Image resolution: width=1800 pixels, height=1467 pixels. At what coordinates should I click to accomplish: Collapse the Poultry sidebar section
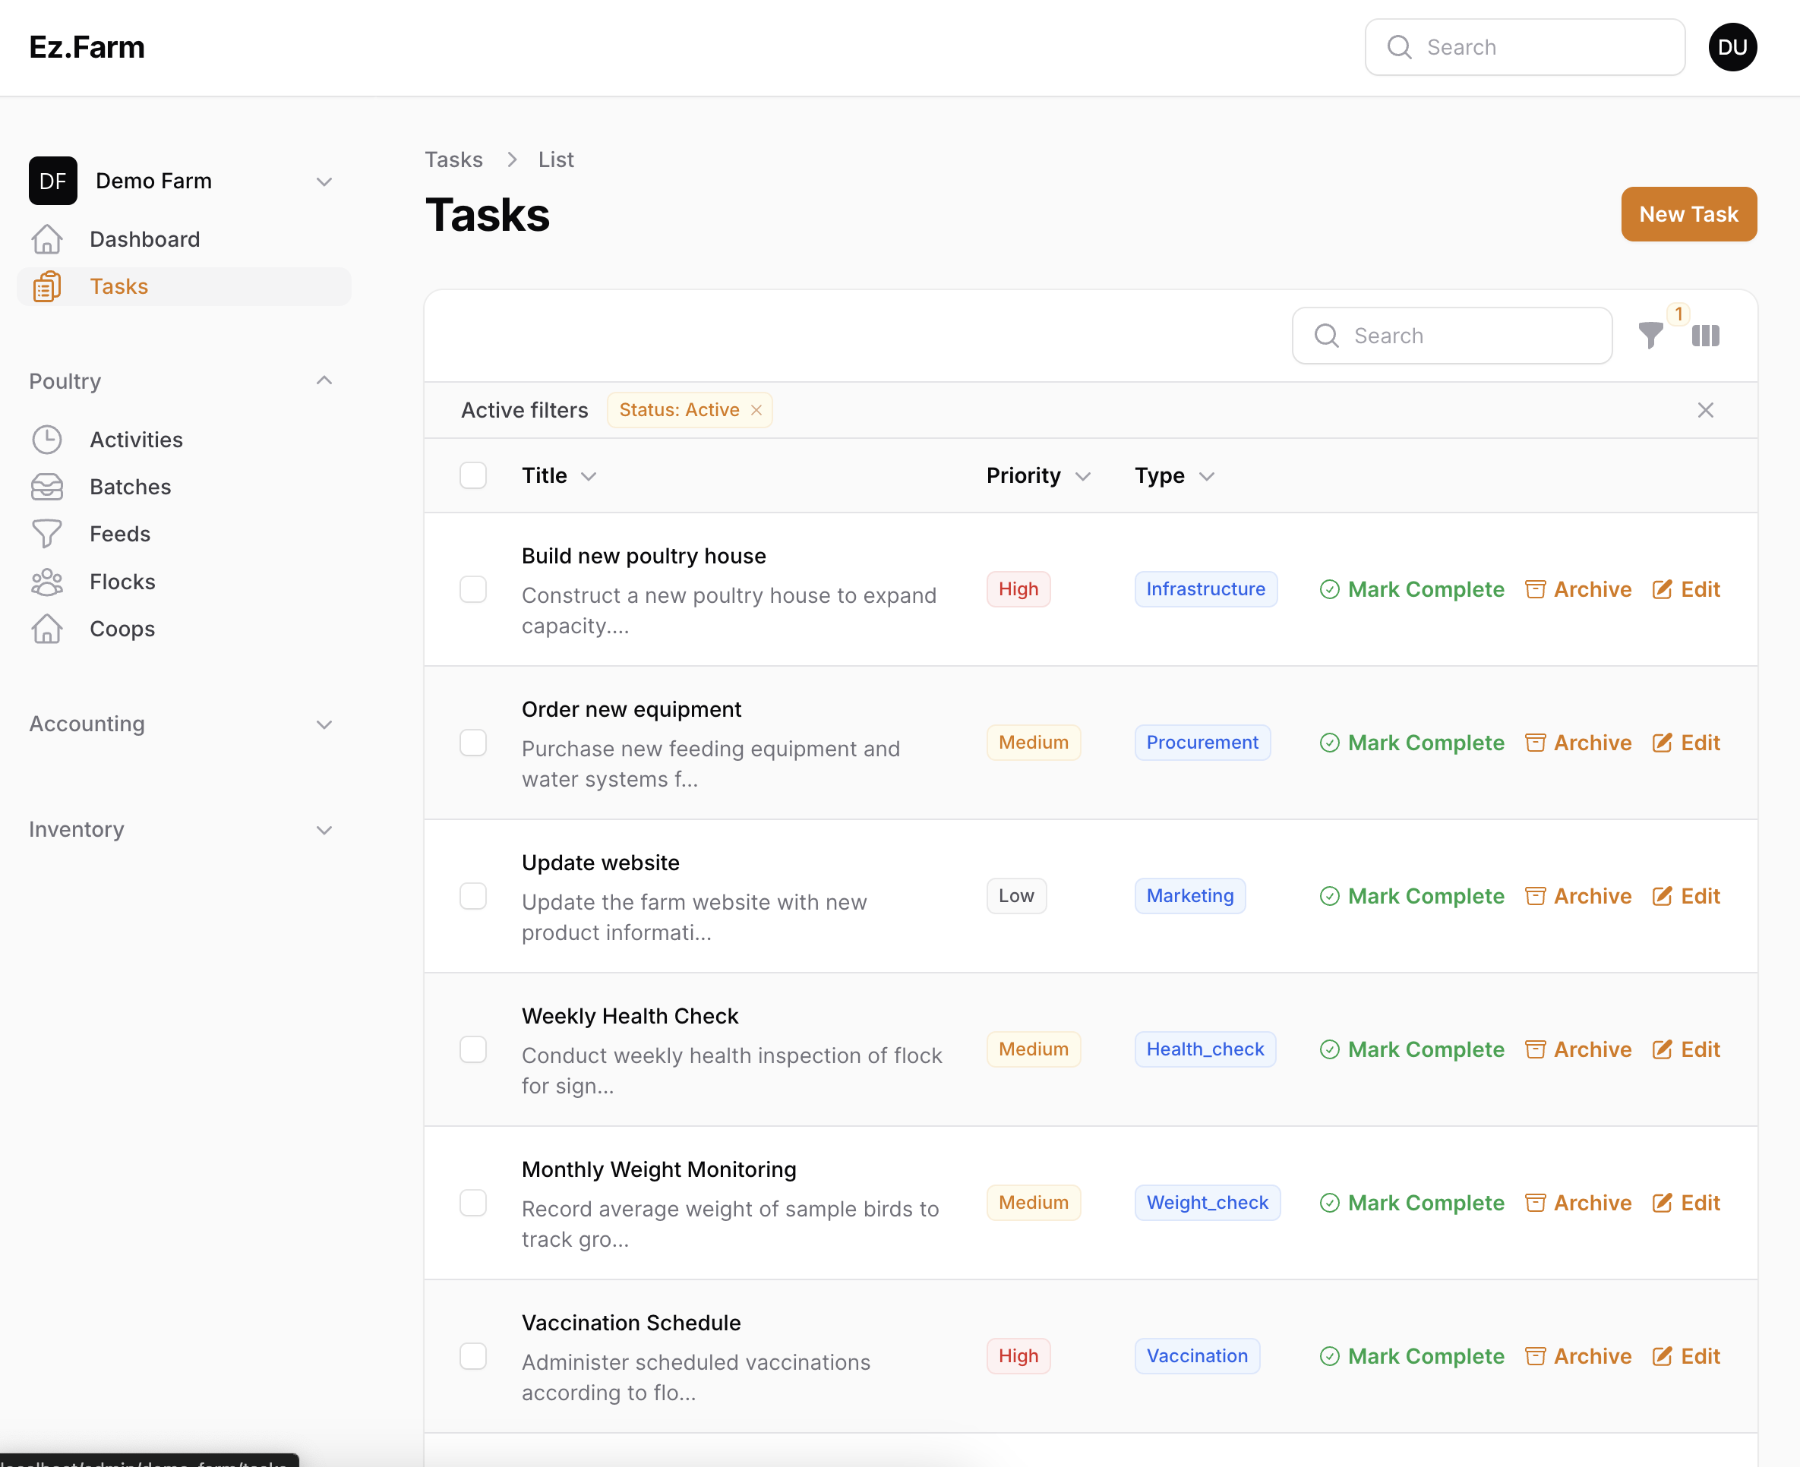[324, 381]
